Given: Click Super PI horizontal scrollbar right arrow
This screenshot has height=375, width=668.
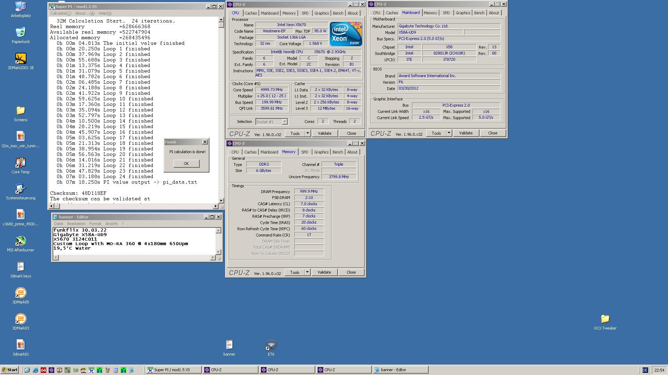Looking at the screenshot, I should point(215,206).
